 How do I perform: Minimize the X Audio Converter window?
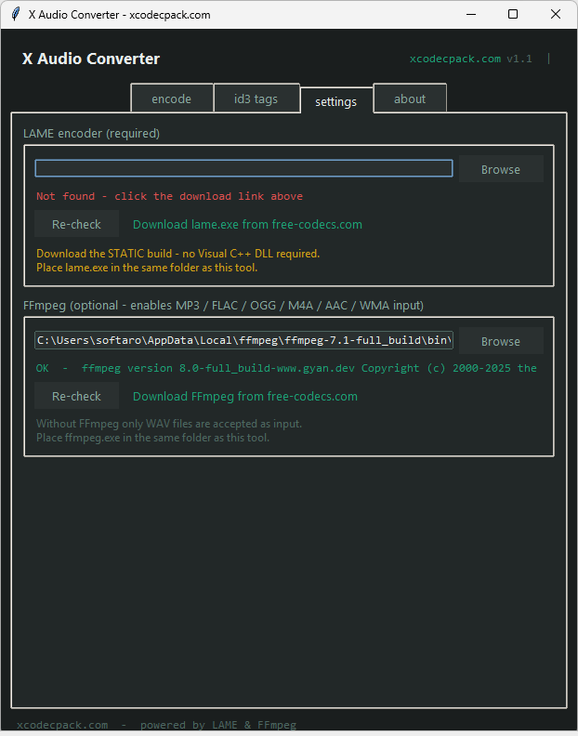[x=470, y=15]
